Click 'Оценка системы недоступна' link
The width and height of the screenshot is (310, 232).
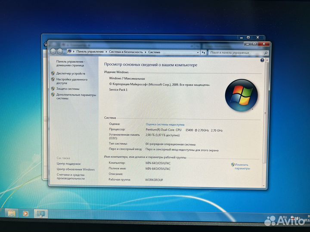tap(165, 125)
